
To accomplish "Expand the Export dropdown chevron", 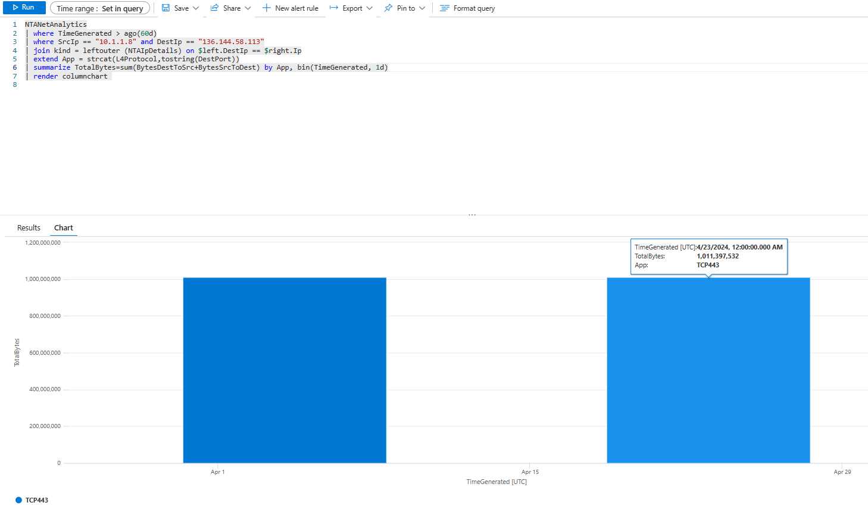I will point(370,8).
